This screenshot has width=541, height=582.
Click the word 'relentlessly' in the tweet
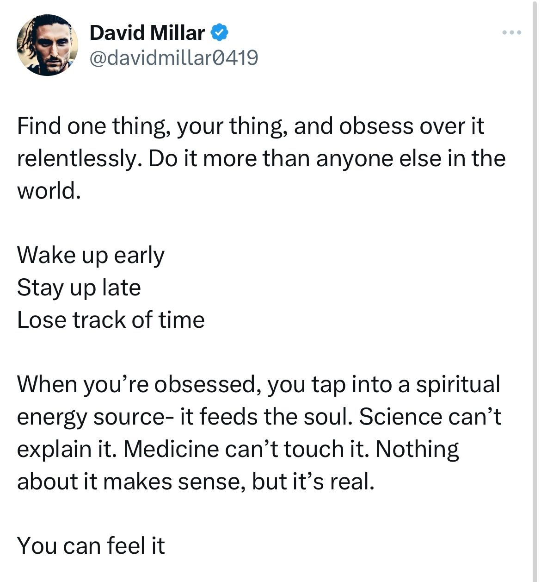click(x=79, y=159)
